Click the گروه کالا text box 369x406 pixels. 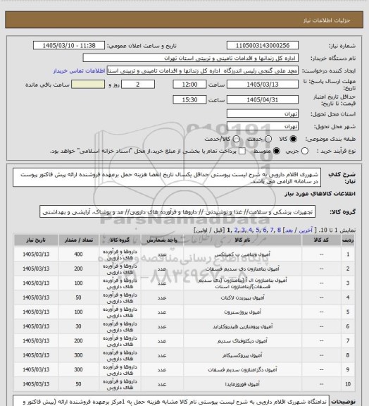177,212
